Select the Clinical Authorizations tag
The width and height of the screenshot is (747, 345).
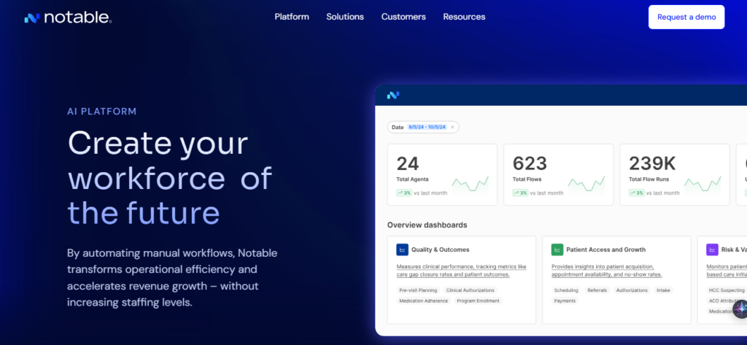[471, 290]
